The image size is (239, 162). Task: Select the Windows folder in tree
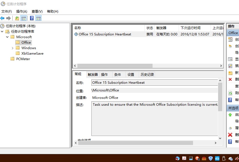[29, 48]
